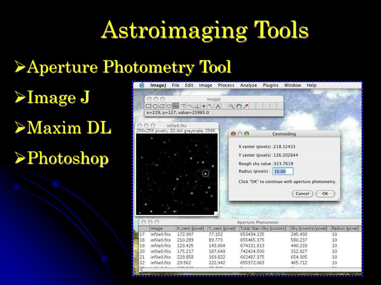Open the ImageJ application menu
The width and height of the screenshot is (381, 285).
158,85
